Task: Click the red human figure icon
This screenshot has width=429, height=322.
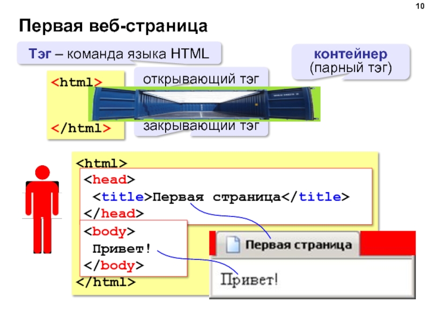Action: 42,209
